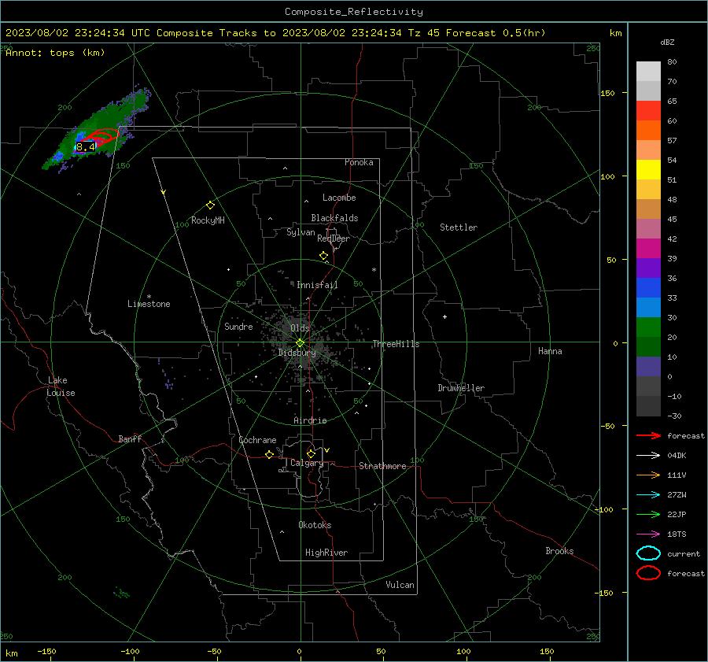
Task: Click the asterisk marker above Limestone
Action: (x=149, y=297)
